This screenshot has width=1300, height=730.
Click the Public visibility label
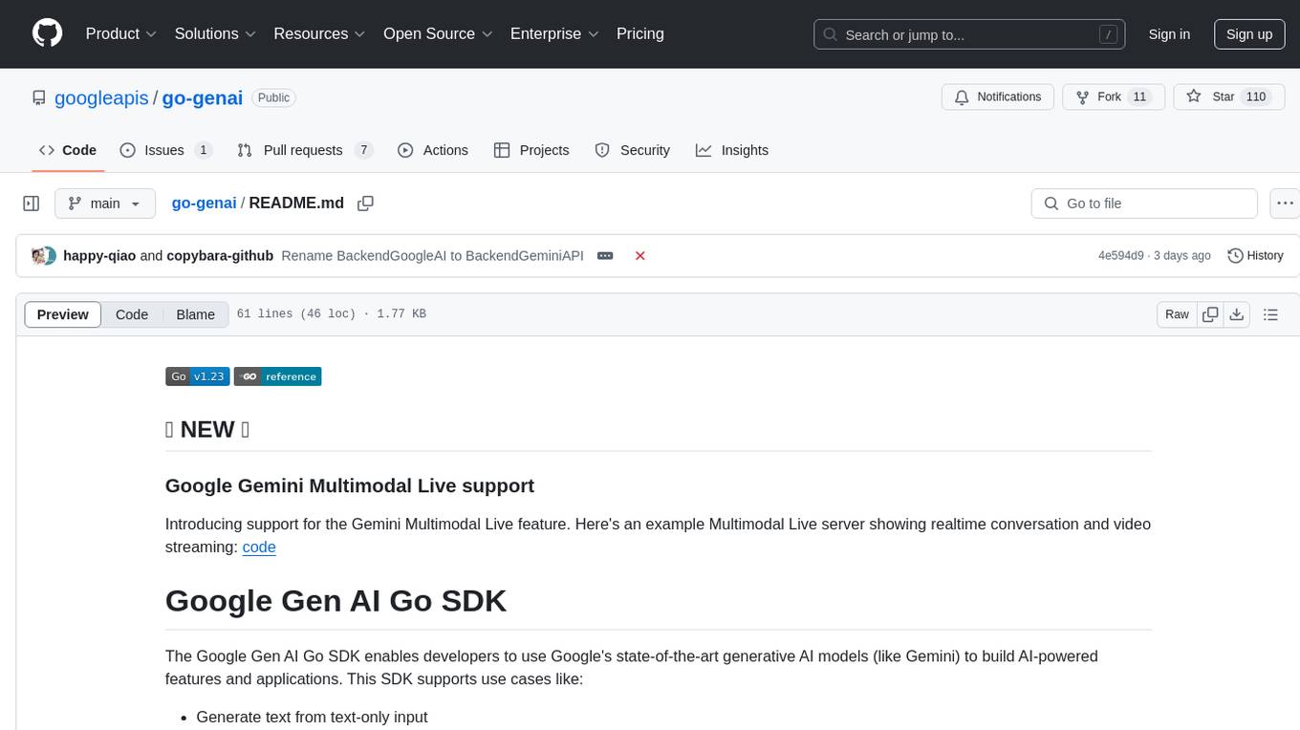[274, 97]
